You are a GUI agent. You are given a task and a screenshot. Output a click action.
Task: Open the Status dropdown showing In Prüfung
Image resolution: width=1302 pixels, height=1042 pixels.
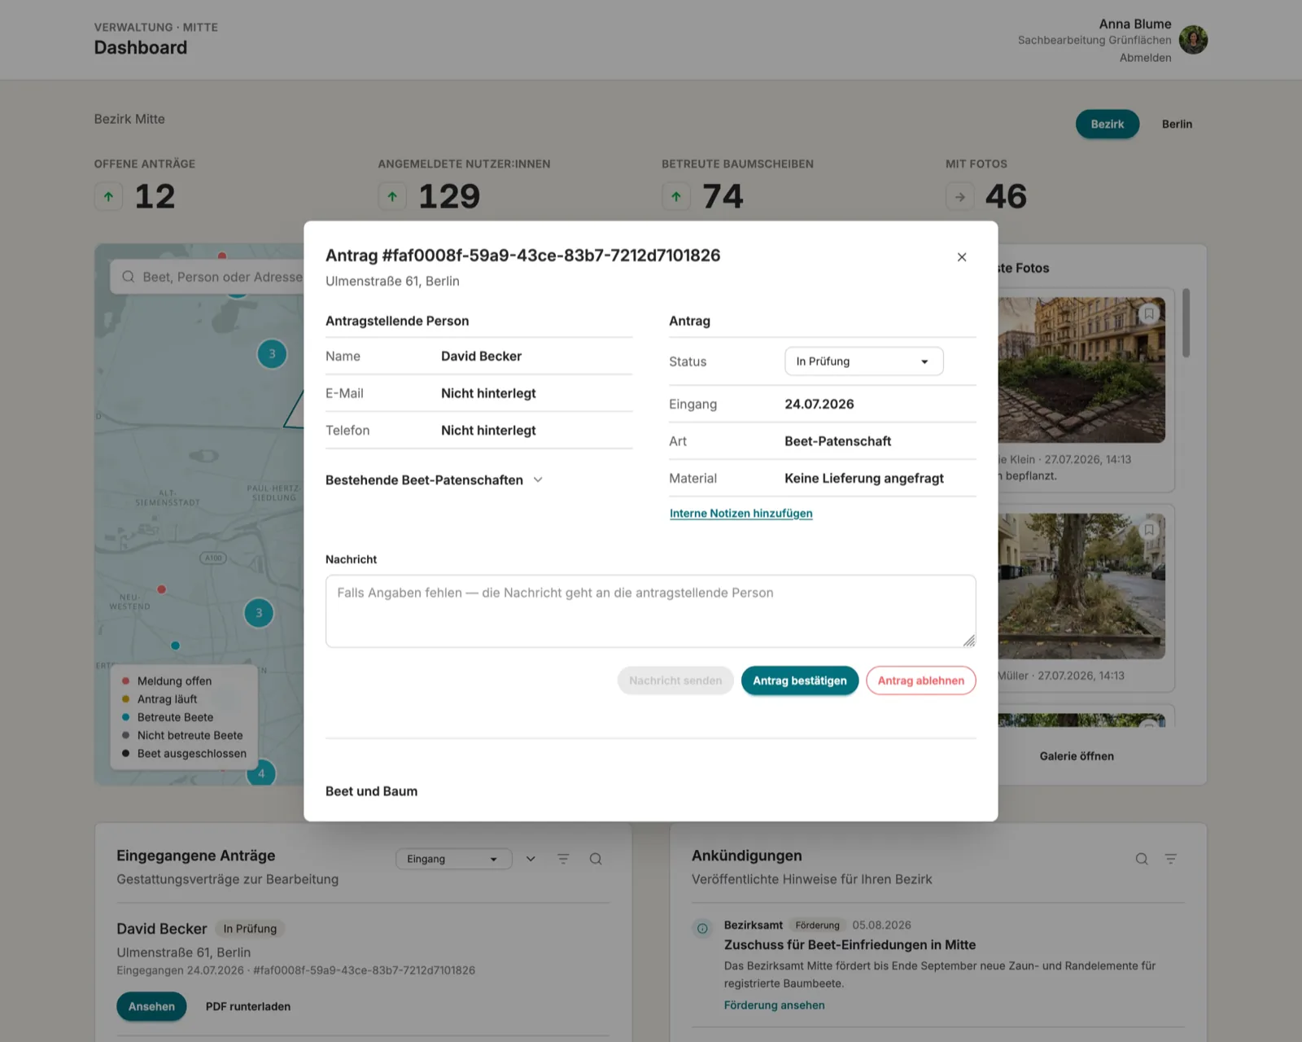[x=863, y=361]
